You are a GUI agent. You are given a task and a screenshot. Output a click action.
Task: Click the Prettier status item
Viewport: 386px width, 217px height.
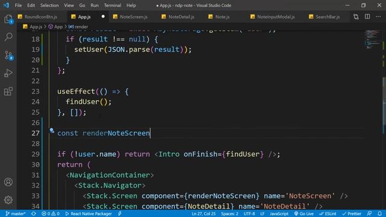pyautogui.click(x=352, y=213)
